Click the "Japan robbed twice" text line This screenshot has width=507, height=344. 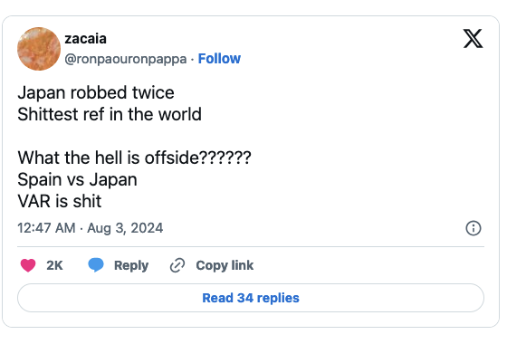pos(96,92)
